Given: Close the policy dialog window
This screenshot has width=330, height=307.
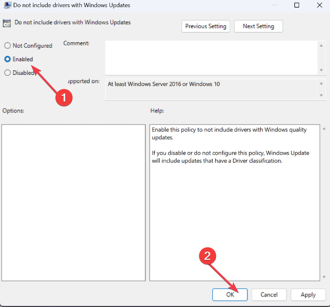Looking at the screenshot, I should point(320,5).
